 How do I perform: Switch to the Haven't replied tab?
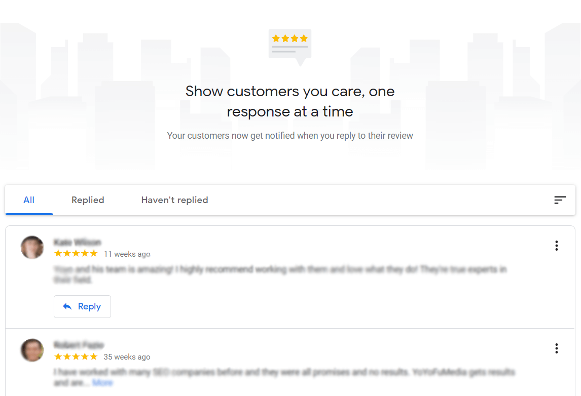(x=174, y=200)
